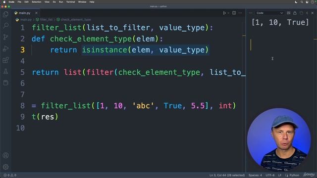Viewport: 317px width, 178px height.
Task: Close the main.py tab
Action: coord(36,13)
